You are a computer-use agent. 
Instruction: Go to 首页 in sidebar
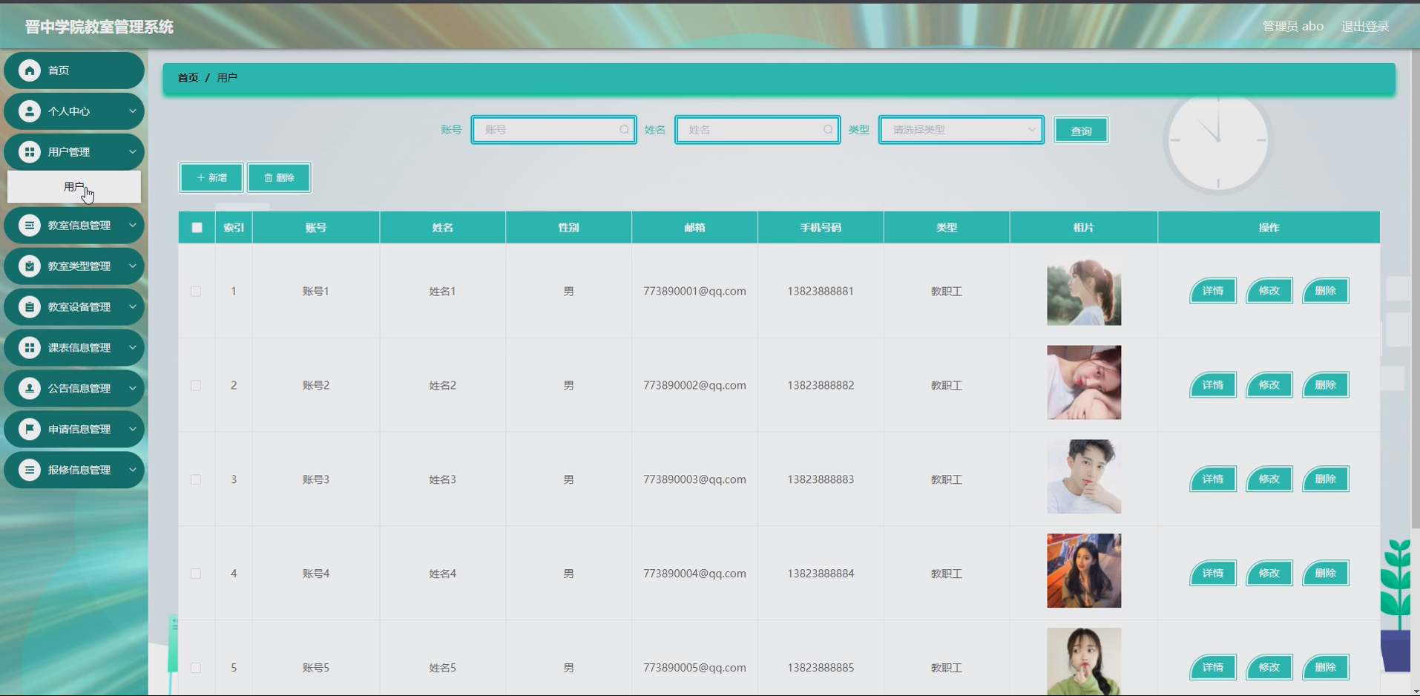click(x=74, y=70)
